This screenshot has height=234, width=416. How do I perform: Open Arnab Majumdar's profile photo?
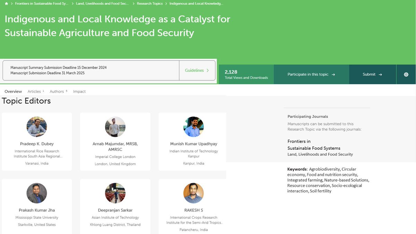point(115,127)
